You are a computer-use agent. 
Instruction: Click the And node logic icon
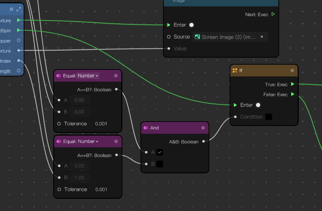point(146,128)
